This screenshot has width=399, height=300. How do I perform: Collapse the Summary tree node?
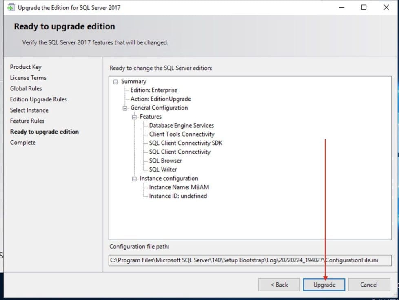(x=116, y=82)
